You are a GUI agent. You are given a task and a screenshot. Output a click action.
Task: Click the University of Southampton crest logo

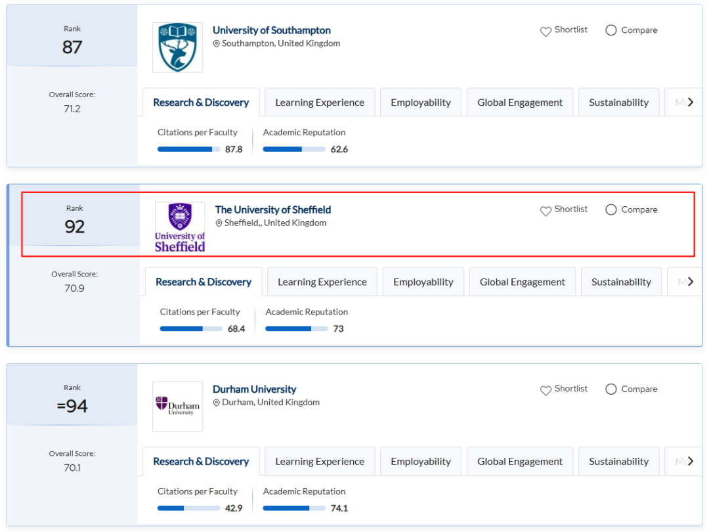[177, 47]
